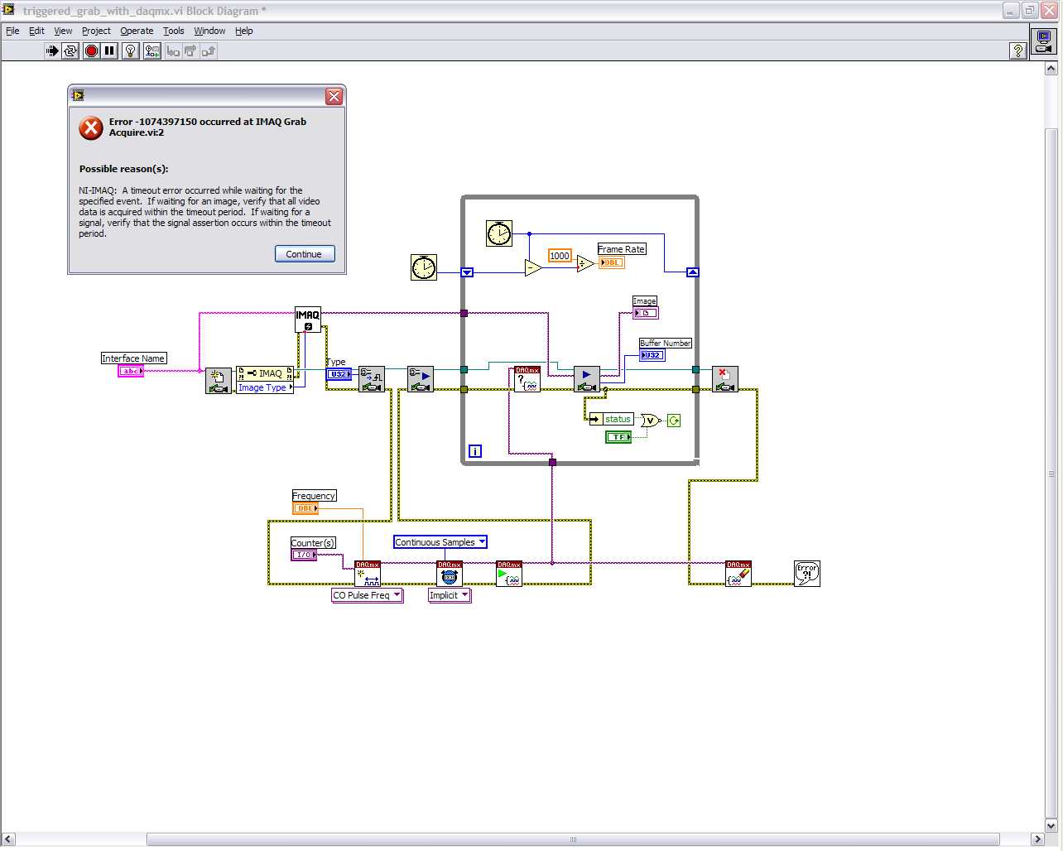The width and height of the screenshot is (1063, 851).
Task: Select the Interface Name string control terminal
Action: (131, 371)
